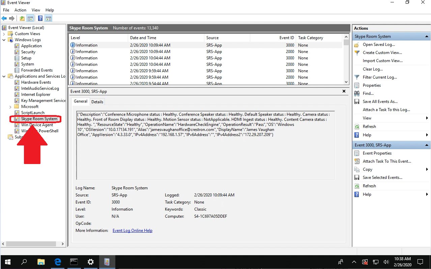This screenshot has width=431, height=269.
Task: Switch to the Details tab
Action: [97, 102]
